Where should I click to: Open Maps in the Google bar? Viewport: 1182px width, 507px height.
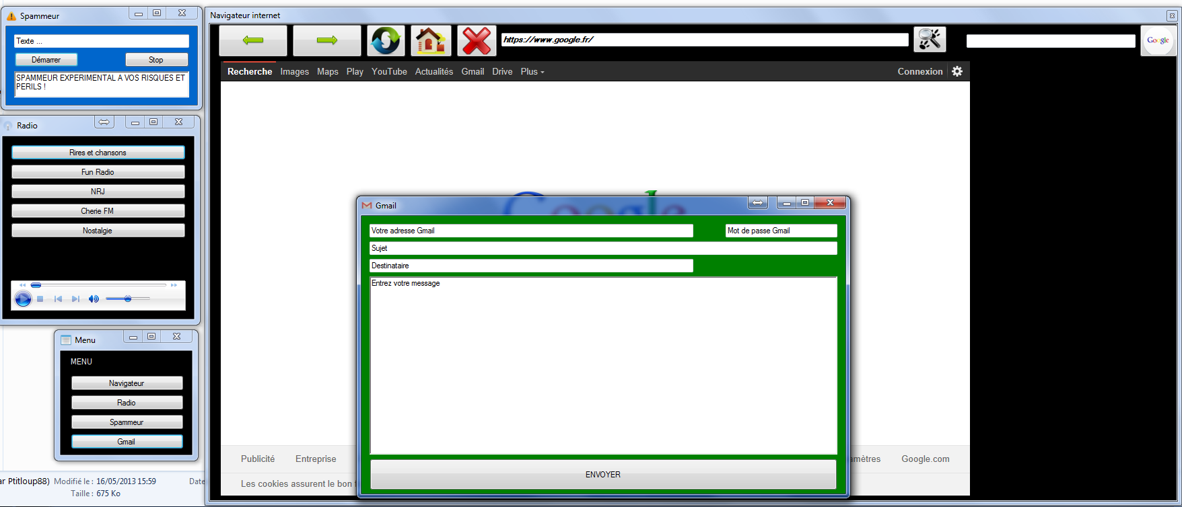328,71
